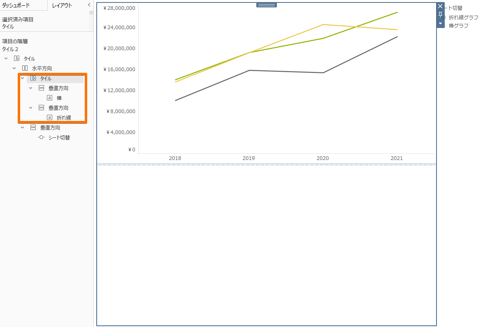Click the 垂直方向 container icon holding シート切替
The height and width of the screenshot is (327, 483).
pyautogui.click(x=33, y=128)
